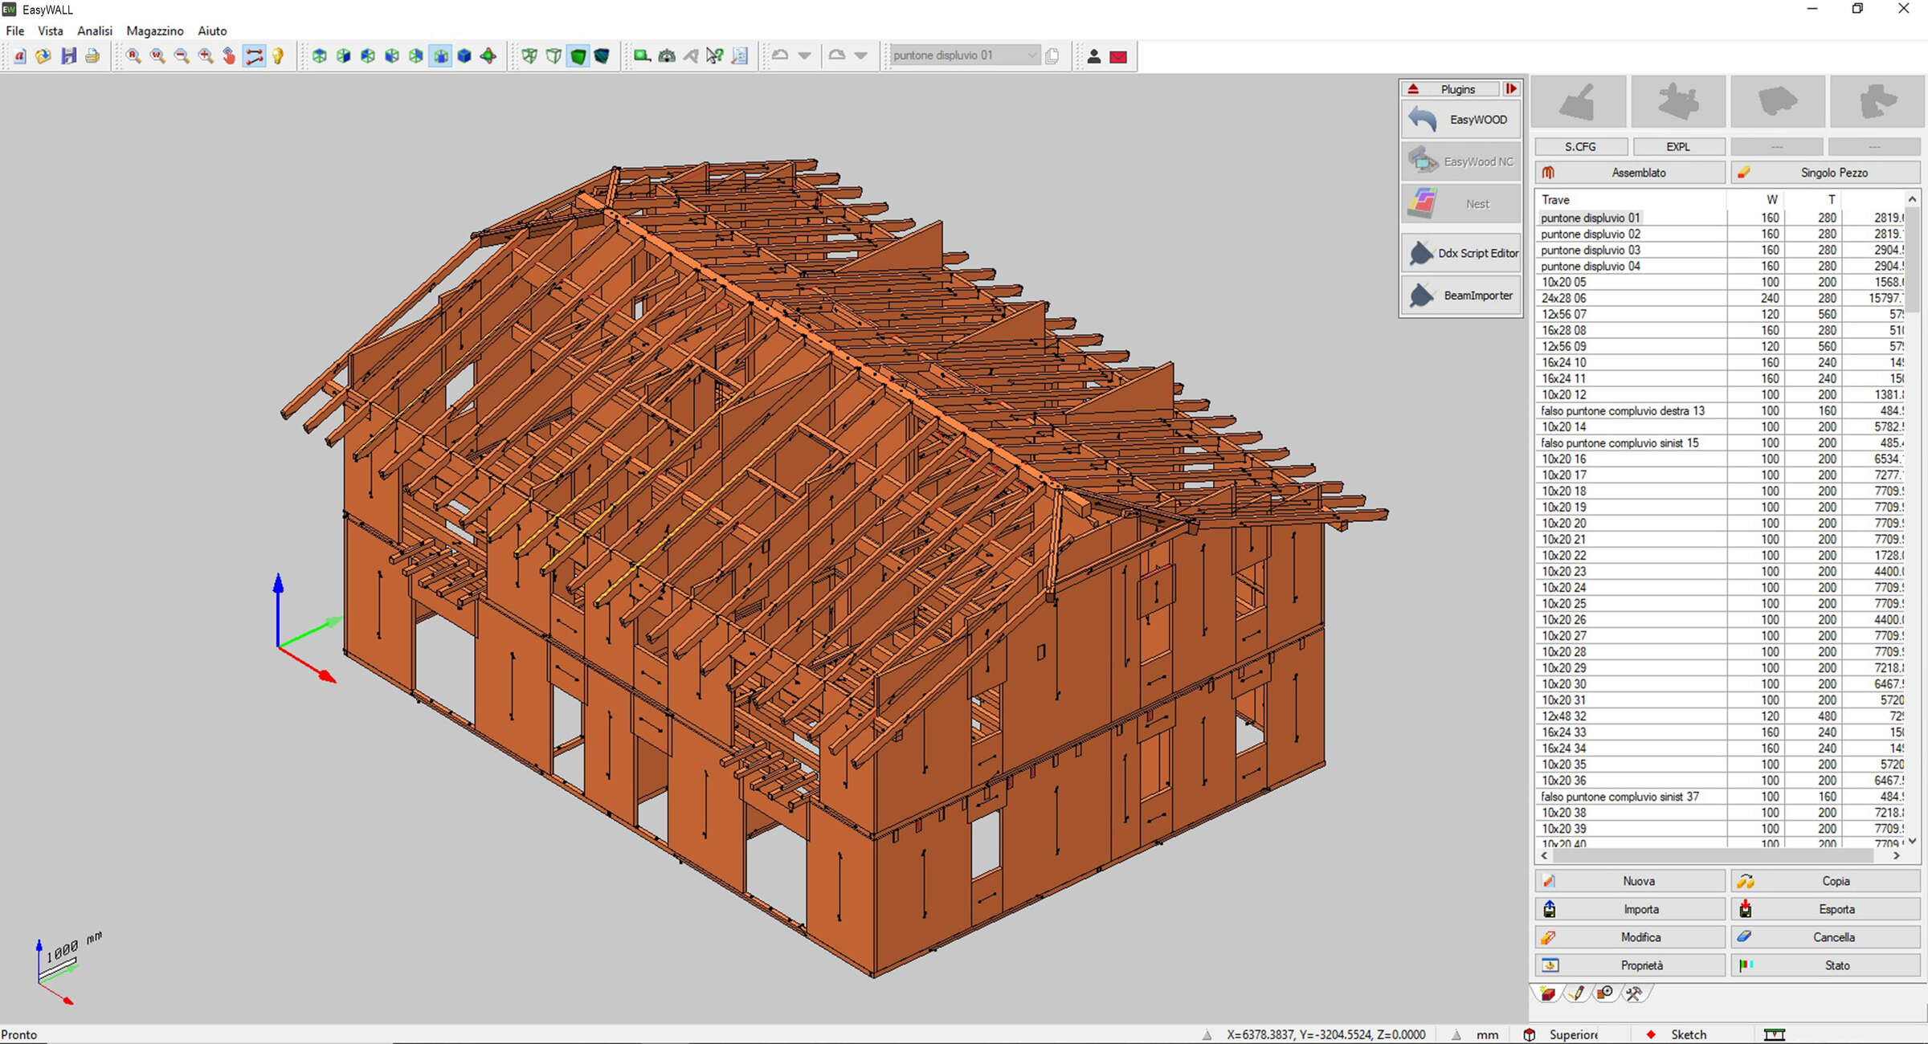Click the Cancella button
The width and height of the screenshot is (1928, 1044).
pos(1825,937)
